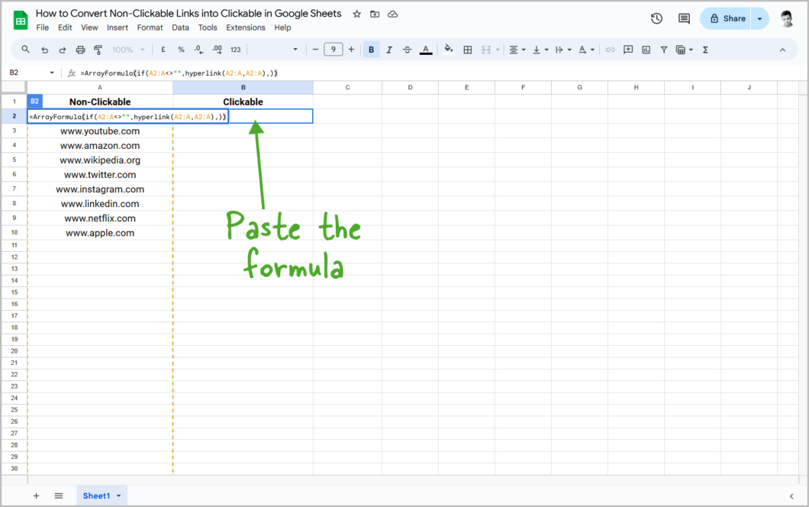This screenshot has height=507, width=809.
Task: Toggle italic formatting
Action: point(389,50)
